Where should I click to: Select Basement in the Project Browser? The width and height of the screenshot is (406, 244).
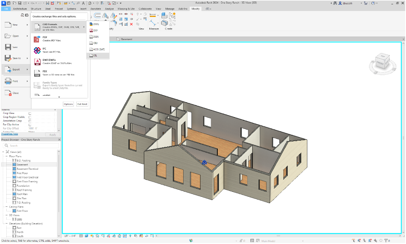pos(22,165)
